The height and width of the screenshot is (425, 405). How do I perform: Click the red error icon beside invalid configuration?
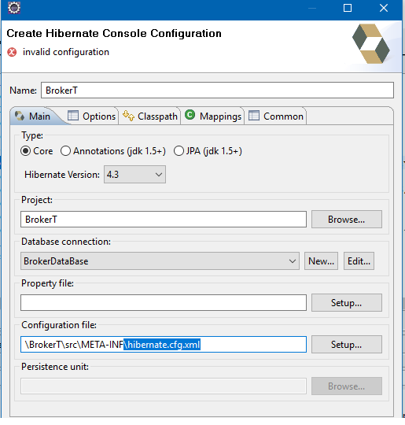(12, 52)
